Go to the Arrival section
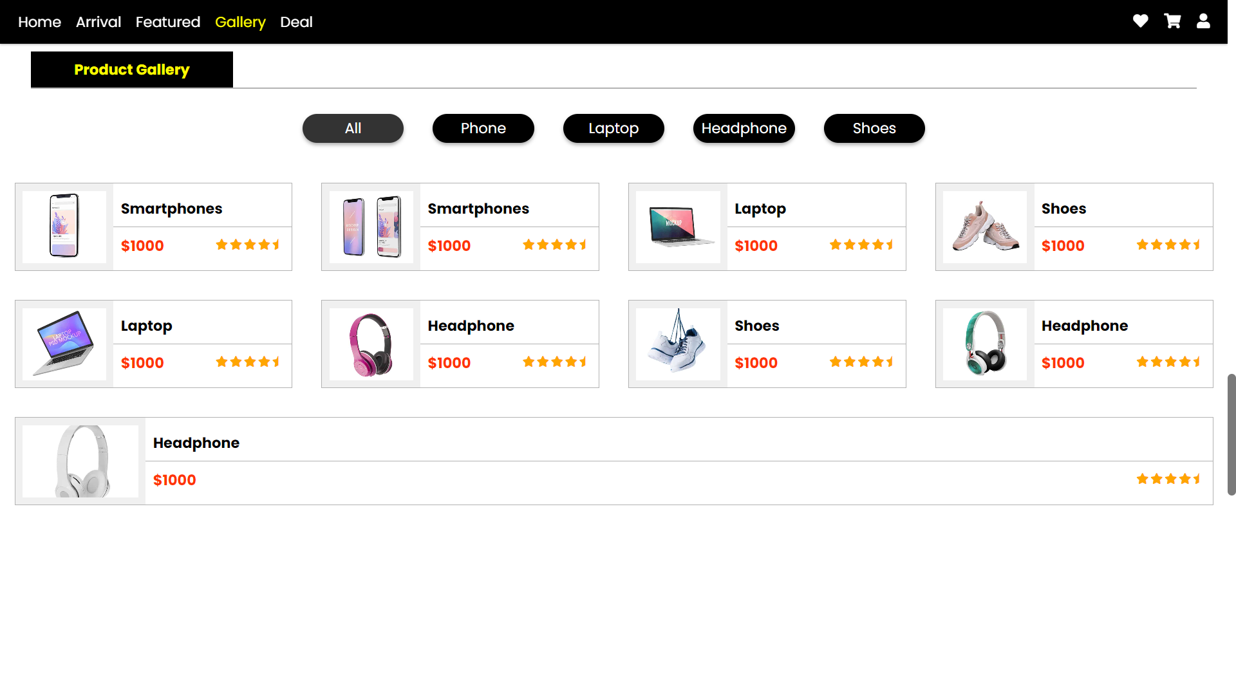Viewport: 1236px width, 695px height. (x=98, y=22)
